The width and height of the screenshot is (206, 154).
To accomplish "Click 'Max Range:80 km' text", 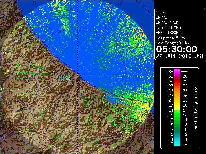I will [173, 43].
